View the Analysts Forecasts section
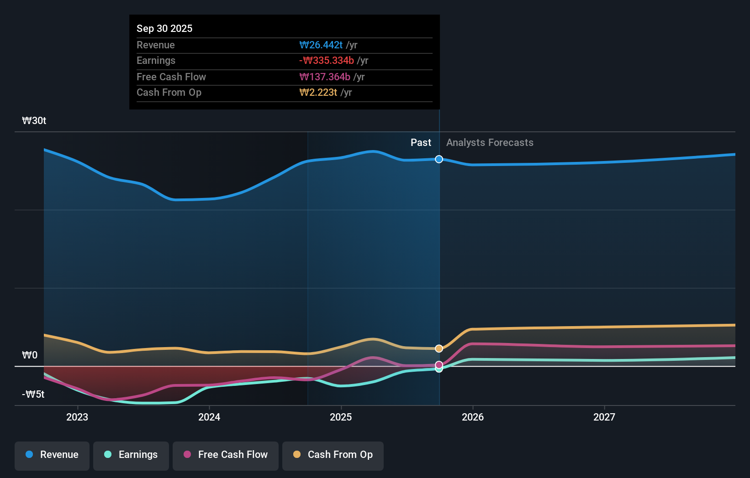Screen dimensions: 750x478 point(490,142)
